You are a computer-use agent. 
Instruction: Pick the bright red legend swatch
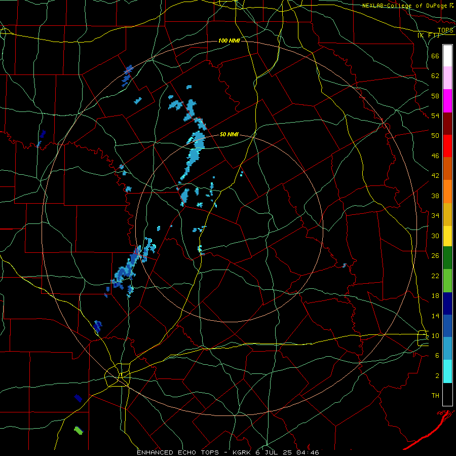point(447,146)
